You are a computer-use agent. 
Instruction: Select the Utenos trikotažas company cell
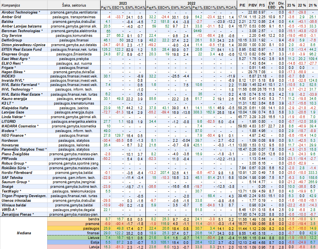(x=16, y=201)
